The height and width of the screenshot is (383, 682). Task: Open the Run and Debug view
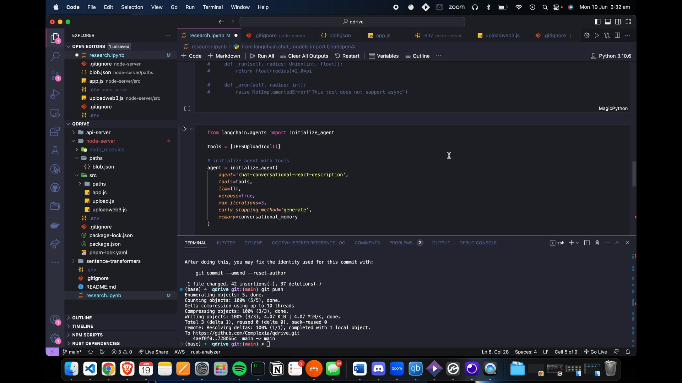pyautogui.click(x=55, y=94)
